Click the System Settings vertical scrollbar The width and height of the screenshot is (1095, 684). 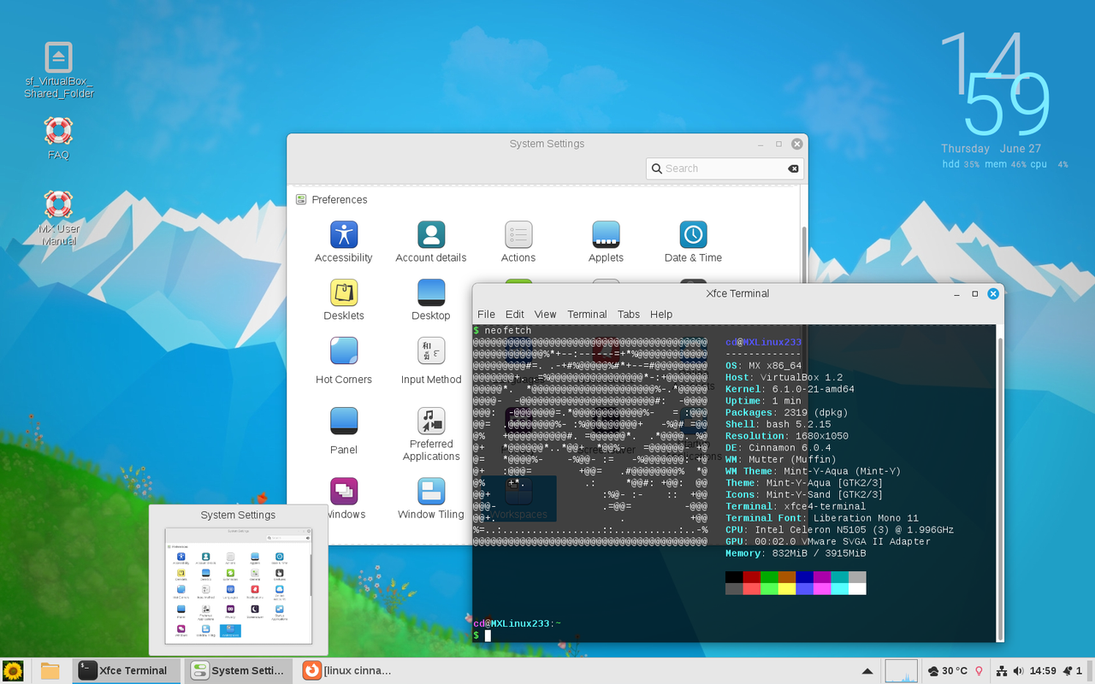pyautogui.click(x=803, y=256)
